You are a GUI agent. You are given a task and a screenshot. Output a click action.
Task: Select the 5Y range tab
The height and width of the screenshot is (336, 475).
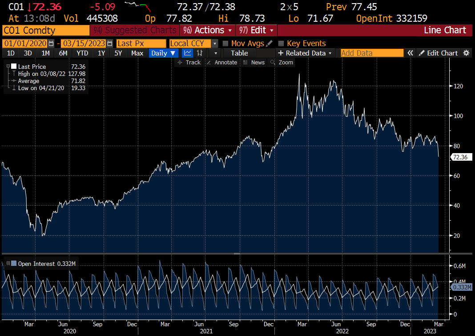118,53
